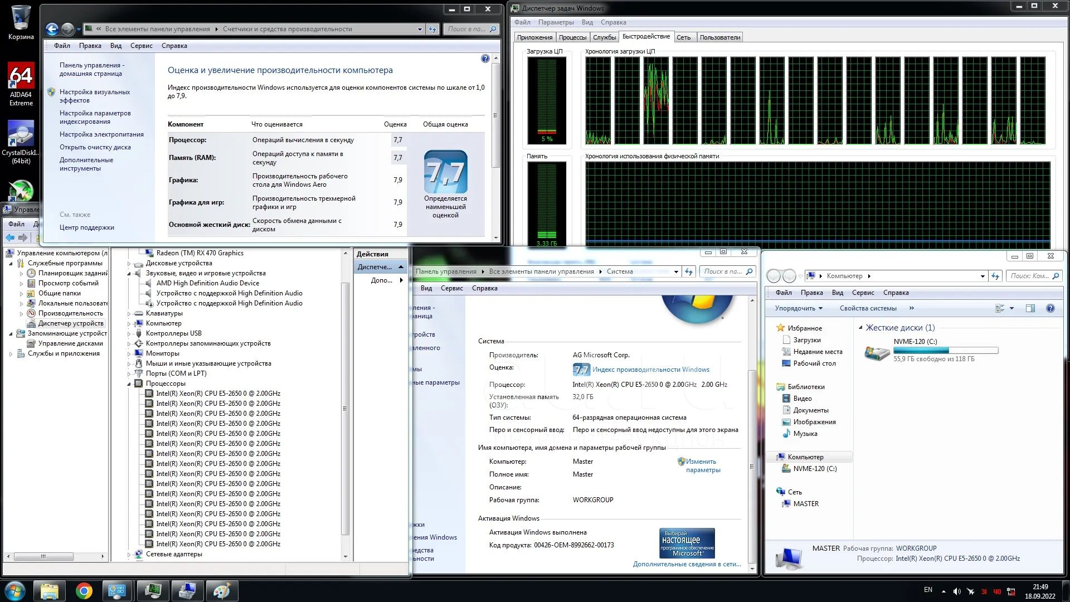The width and height of the screenshot is (1070, 602).
Task: Open Индекс производительности Windows link
Action: pos(651,370)
